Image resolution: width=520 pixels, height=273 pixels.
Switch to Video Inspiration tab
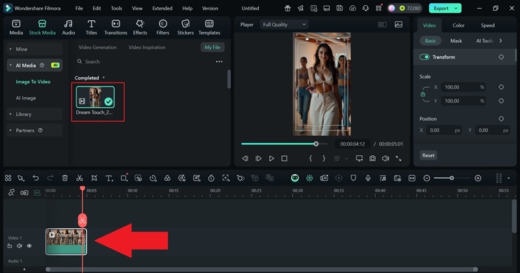point(147,47)
